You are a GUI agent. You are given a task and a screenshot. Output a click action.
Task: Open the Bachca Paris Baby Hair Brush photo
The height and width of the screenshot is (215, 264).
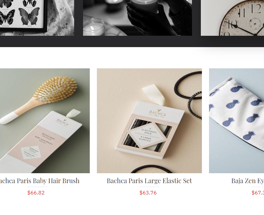coord(45,121)
